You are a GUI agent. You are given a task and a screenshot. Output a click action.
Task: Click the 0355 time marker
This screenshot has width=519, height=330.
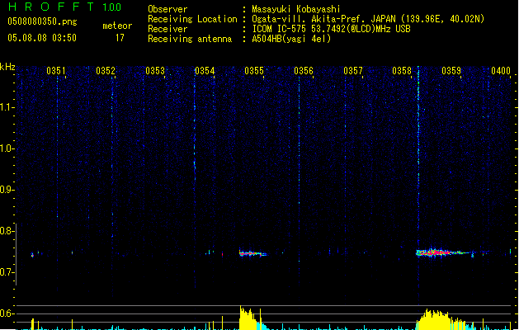254,71
